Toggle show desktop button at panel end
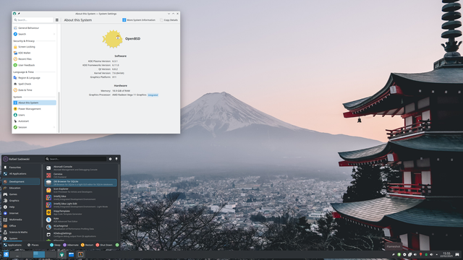463x260 pixels. [457, 254]
